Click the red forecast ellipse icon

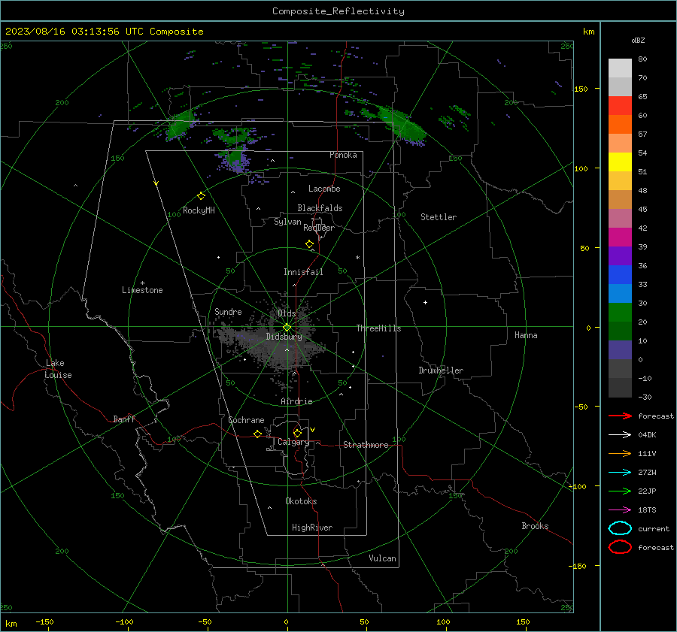tap(620, 547)
